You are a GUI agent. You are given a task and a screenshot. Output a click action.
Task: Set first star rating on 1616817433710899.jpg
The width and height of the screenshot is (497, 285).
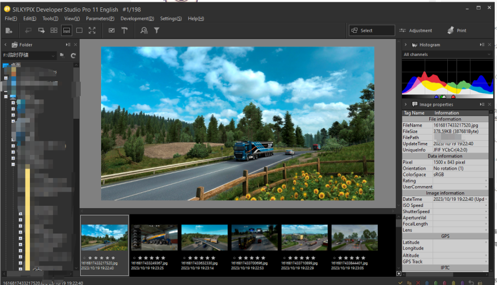290,258
